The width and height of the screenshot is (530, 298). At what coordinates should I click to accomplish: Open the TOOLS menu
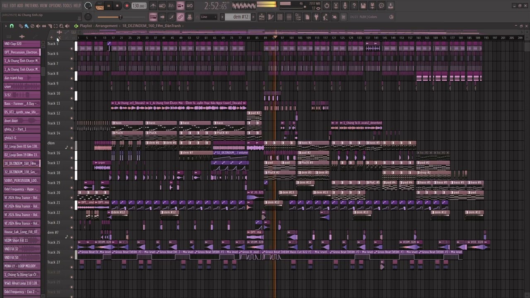67,5
